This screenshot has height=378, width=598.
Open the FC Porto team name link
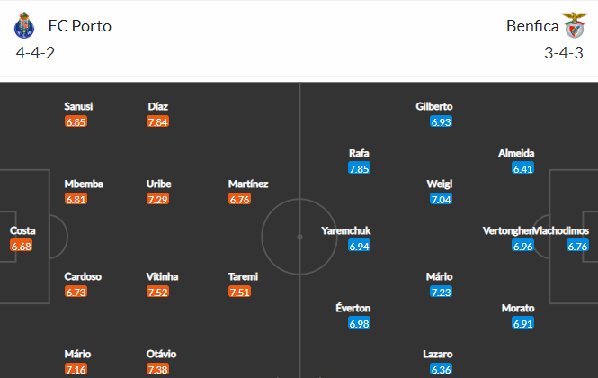[80, 26]
